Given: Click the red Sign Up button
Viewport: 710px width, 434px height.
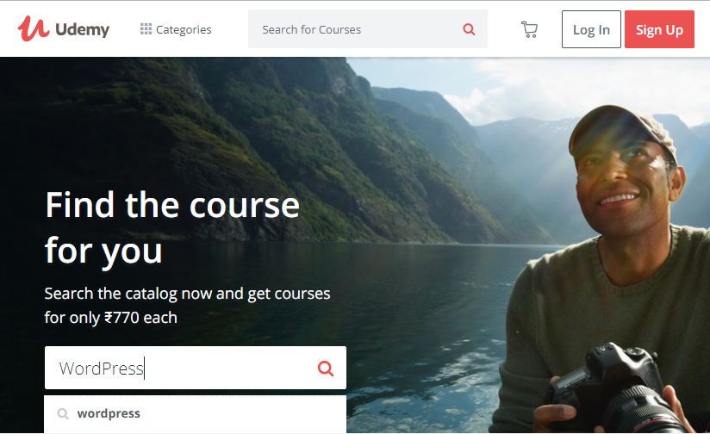Looking at the screenshot, I should [659, 29].
